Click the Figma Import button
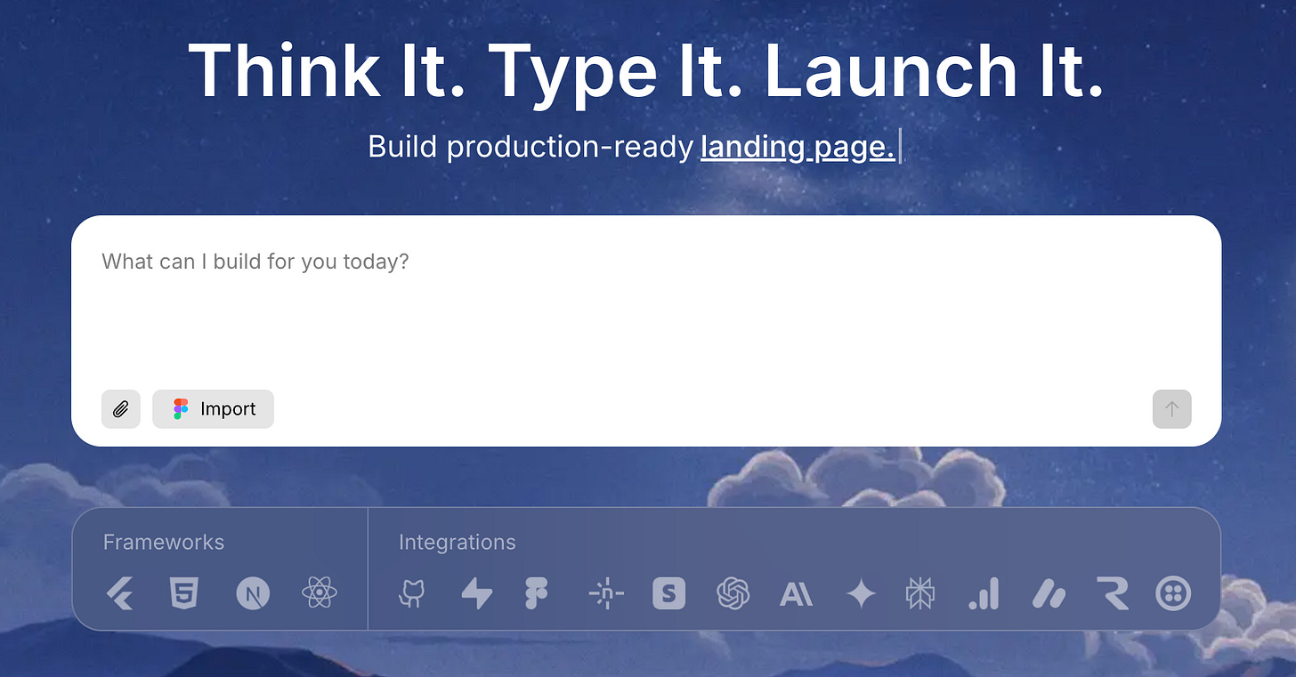Screen dimensions: 1296x677 pyautogui.click(x=214, y=409)
